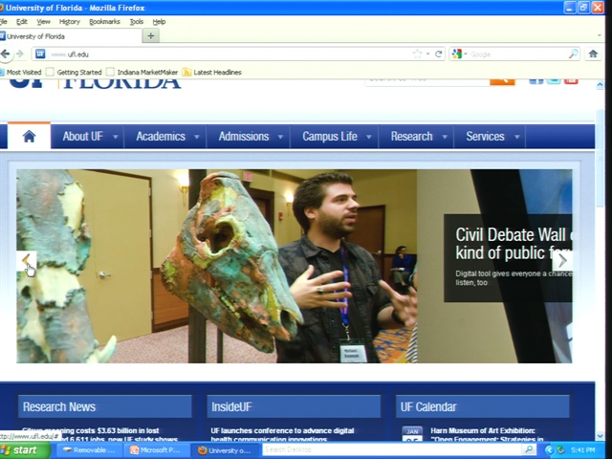This screenshot has width=612, height=459.
Task: Switch to University of Florida taskbar button
Action: [225, 450]
